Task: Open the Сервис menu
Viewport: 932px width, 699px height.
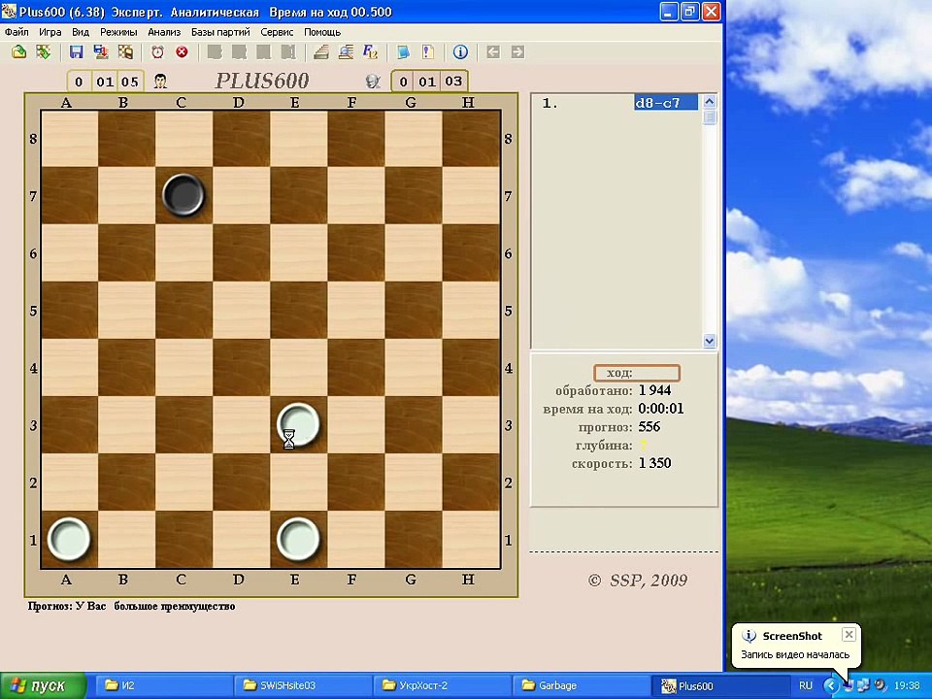Action: [277, 32]
